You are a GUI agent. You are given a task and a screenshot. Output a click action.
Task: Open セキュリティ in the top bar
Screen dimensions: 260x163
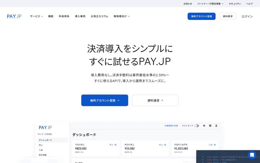point(235,4)
